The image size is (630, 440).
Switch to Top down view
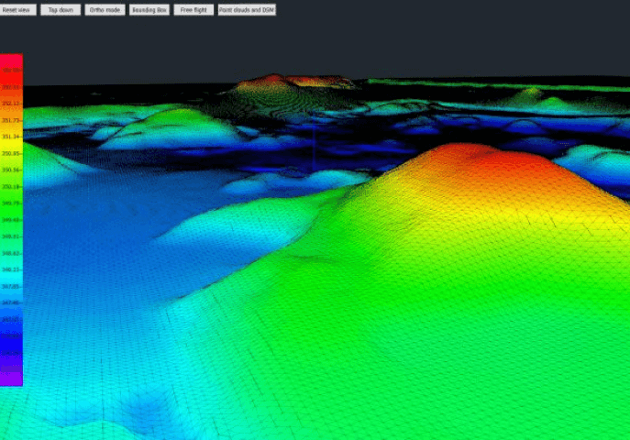click(x=61, y=10)
